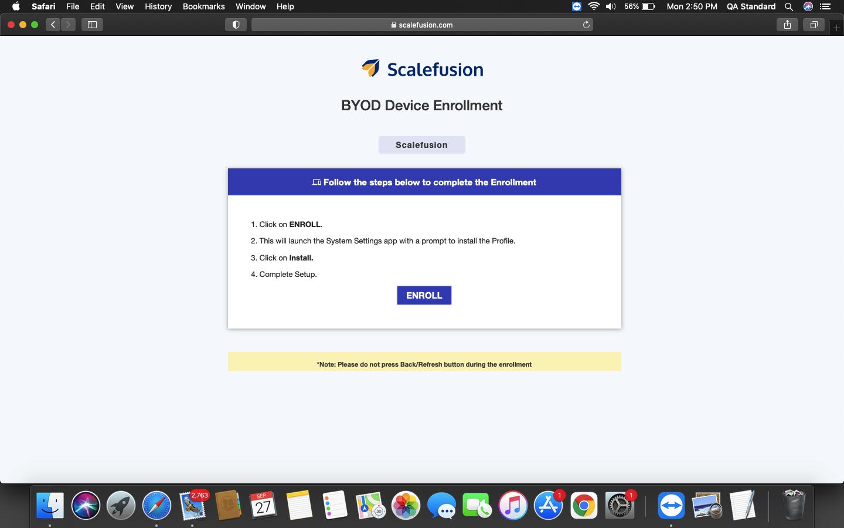Open Reminders from the Dock
Viewport: 844px width, 528px height.
(335, 505)
